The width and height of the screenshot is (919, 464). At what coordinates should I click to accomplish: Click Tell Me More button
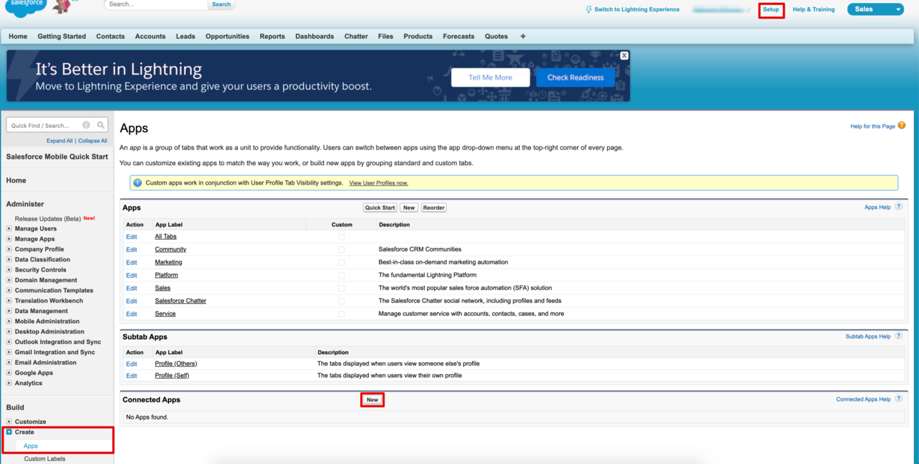[490, 78]
